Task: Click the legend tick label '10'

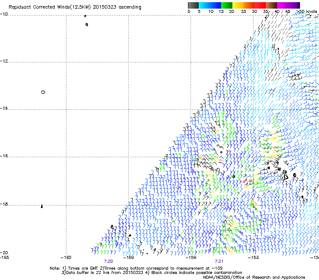Action: (x=211, y=11)
